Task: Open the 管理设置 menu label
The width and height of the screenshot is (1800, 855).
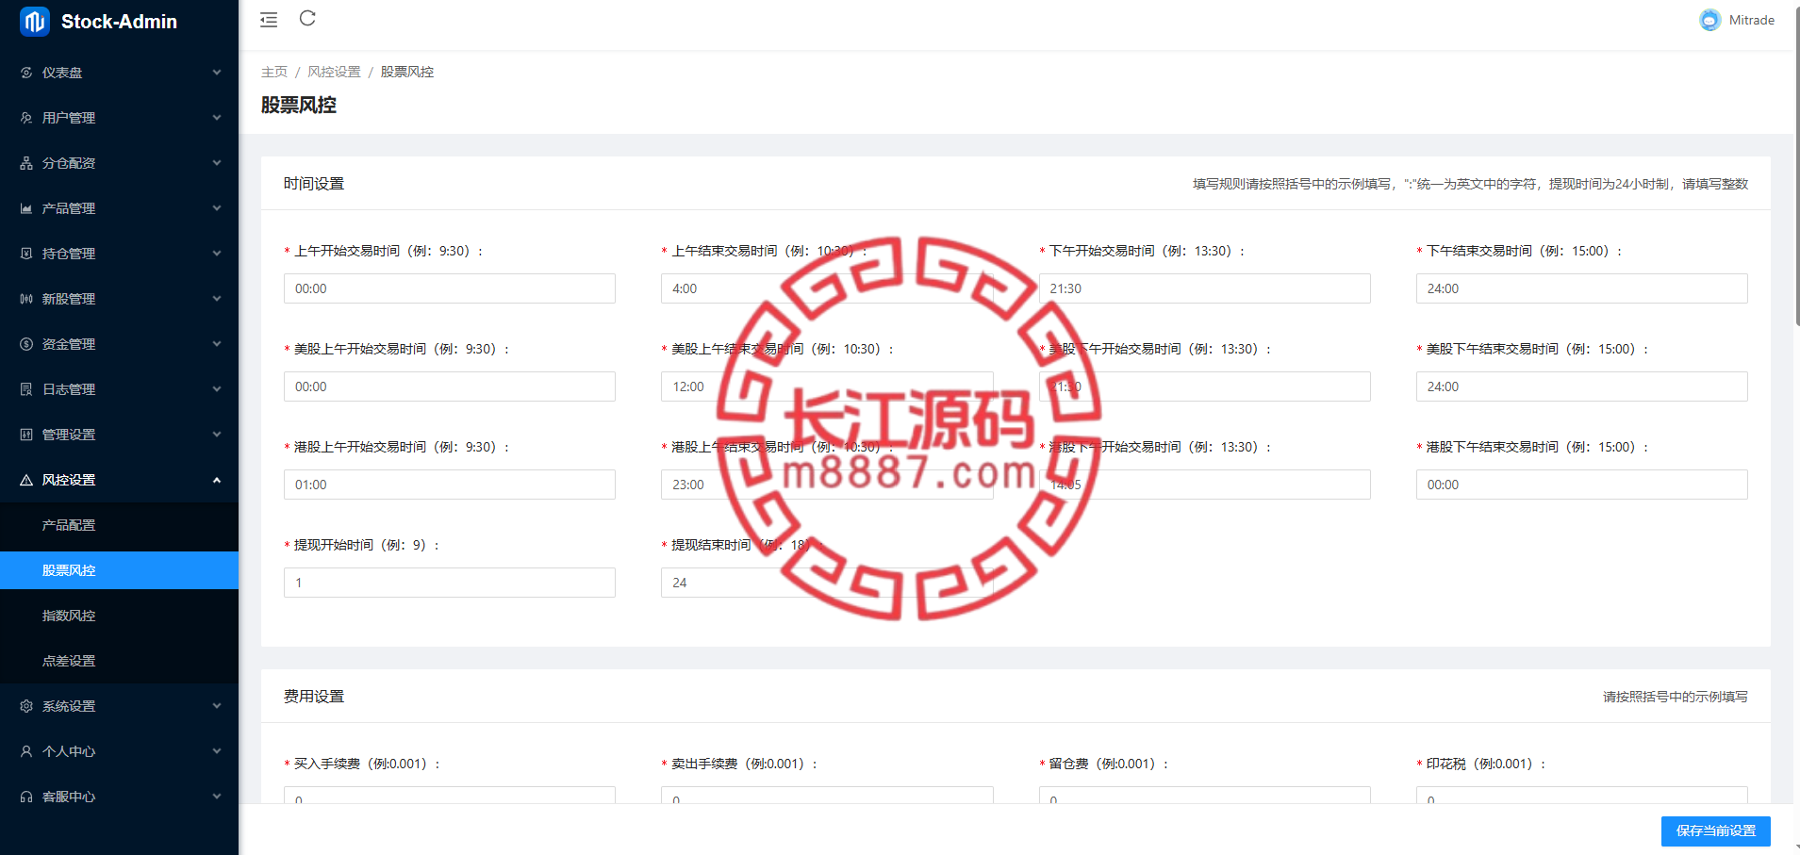Action: click(69, 435)
